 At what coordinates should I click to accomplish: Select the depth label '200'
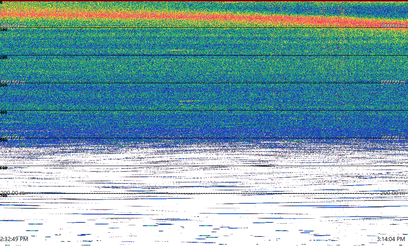(4, 58)
